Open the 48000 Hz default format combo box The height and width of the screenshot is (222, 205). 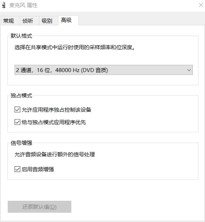point(104,70)
